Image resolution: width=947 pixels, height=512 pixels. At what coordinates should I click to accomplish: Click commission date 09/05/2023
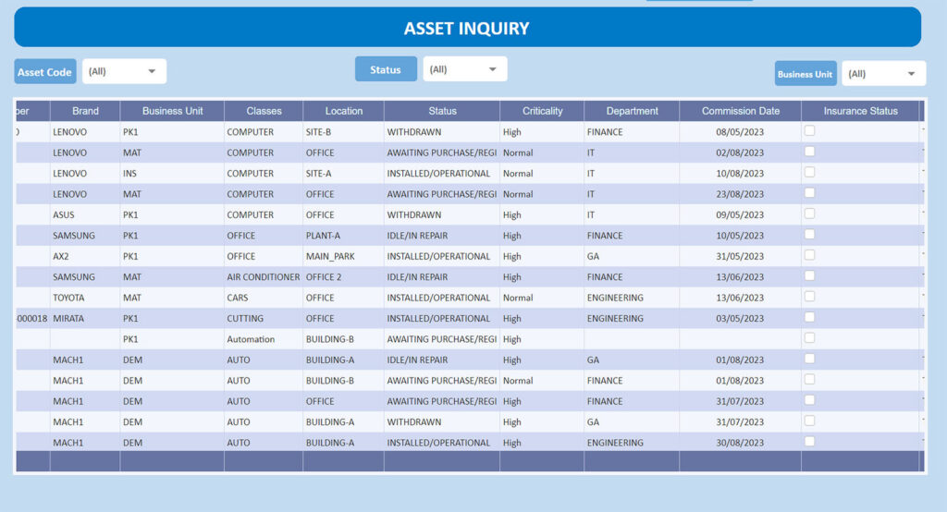pyautogui.click(x=740, y=215)
